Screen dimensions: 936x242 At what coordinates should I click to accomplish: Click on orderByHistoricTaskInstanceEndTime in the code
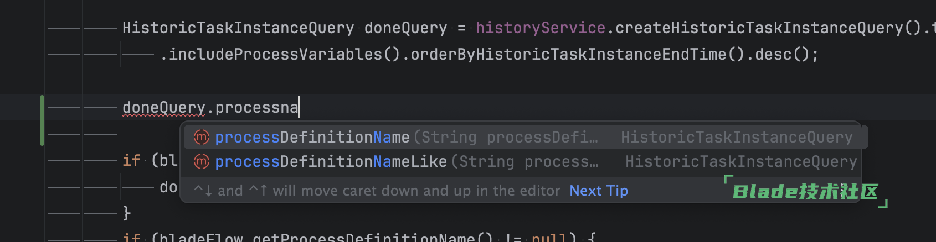click(x=568, y=54)
